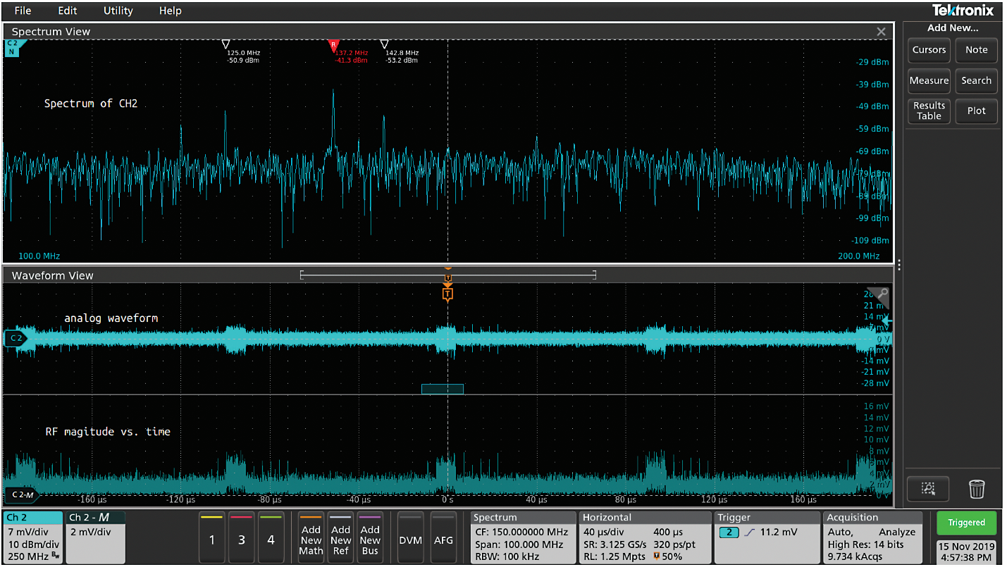The image size is (1007, 567).
Task: Enable channel 3
Action: pyautogui.click(x=241, y=538)
